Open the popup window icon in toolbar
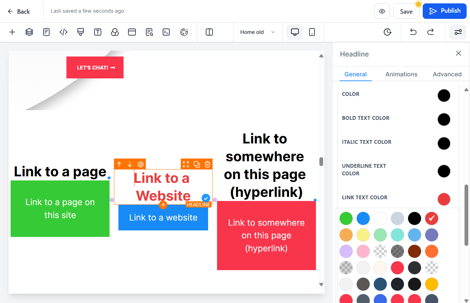470x303 pixels. point(132,32)
